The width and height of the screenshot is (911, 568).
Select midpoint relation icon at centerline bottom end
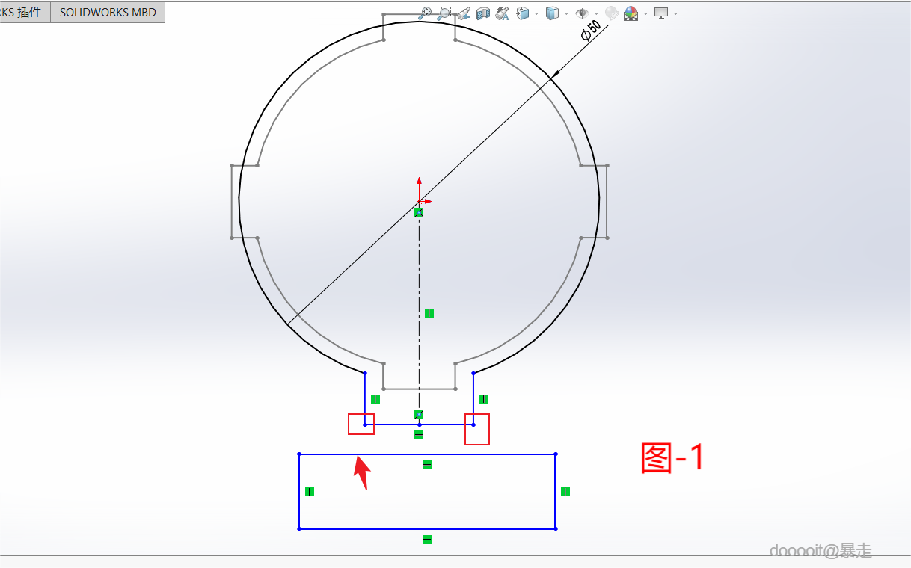(x=419, y=414)
